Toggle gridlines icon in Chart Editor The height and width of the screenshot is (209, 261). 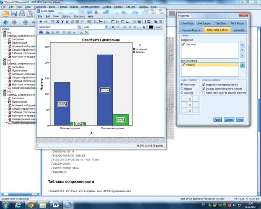[x=134, y=22]
